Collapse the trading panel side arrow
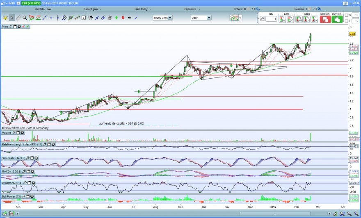The height and width of the screenshot is (218, 361). pyautogui.click(x=258, y=18)
